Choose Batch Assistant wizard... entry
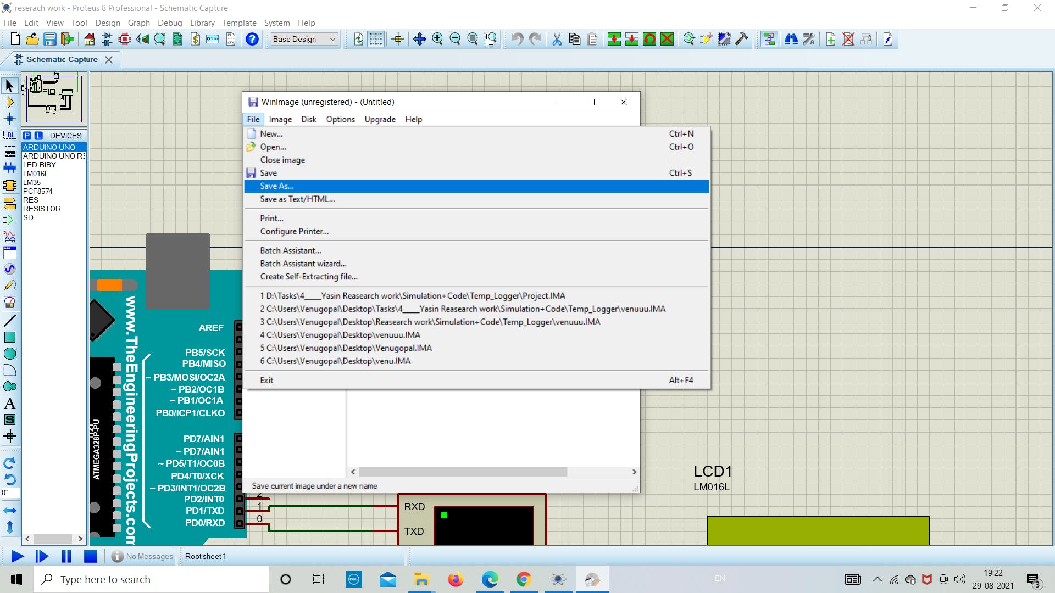Viewport: 1055px width, 593px height. [476, 264]
